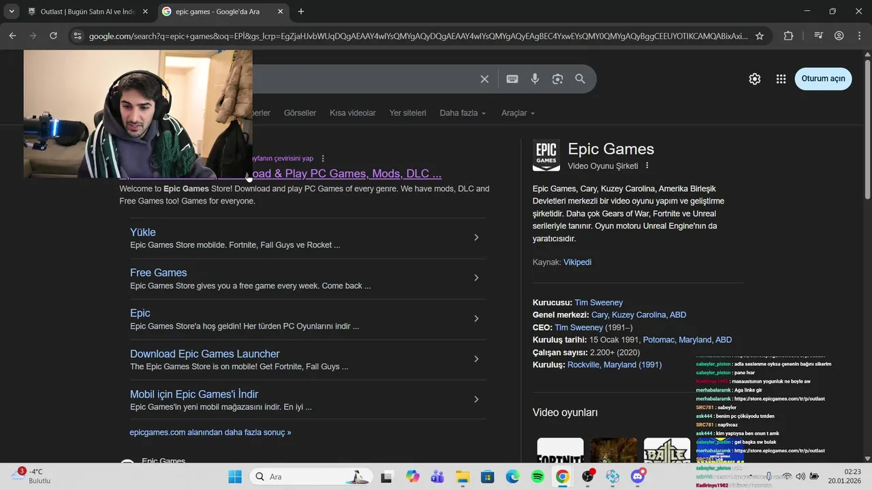Open the weather widget showing -4°C

(x=31, y=476)
